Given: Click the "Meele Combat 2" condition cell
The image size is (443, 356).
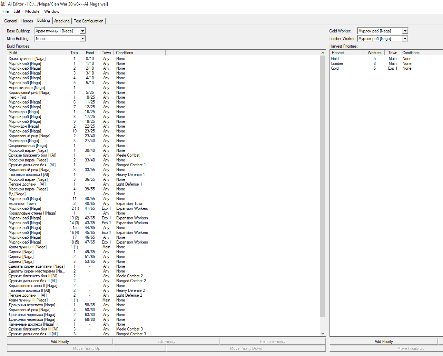Looking at the screenshot, I should coord(129,276).
